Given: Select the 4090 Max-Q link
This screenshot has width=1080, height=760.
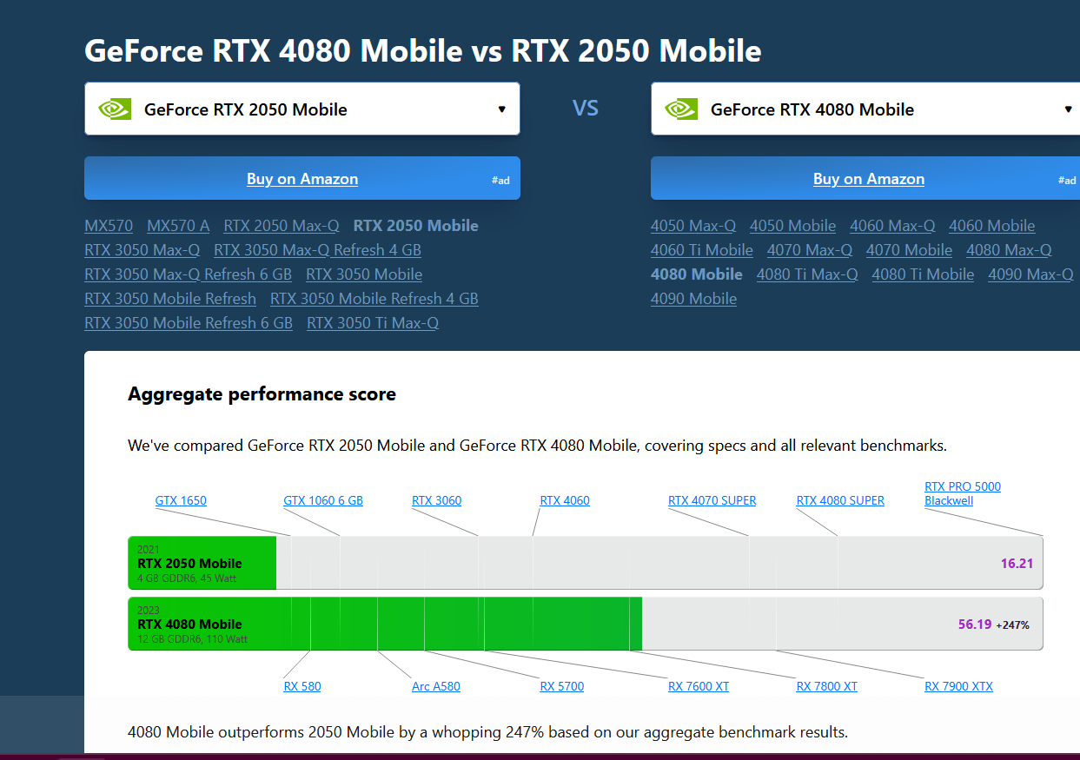Looking at the screenshot, I should tap(1030, 274).
